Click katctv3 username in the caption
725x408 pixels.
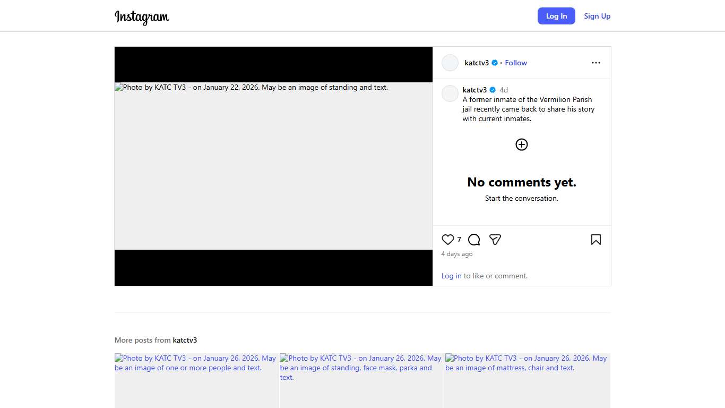pyautogui.click(x=474, y=90)
